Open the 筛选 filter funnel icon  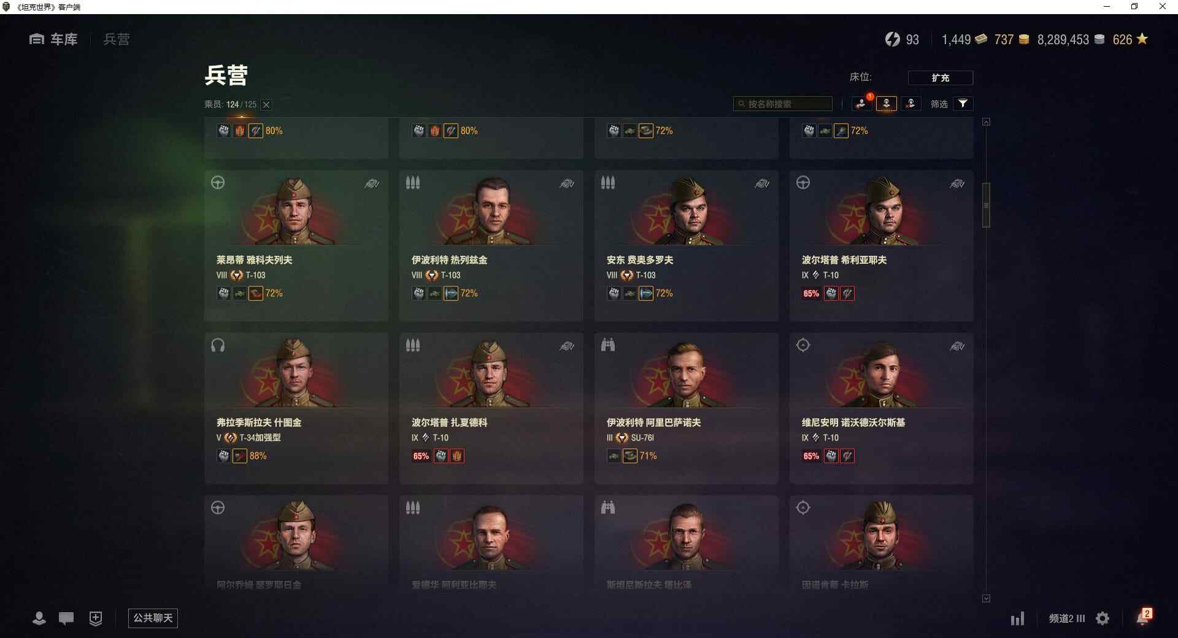tap(963, 104)
